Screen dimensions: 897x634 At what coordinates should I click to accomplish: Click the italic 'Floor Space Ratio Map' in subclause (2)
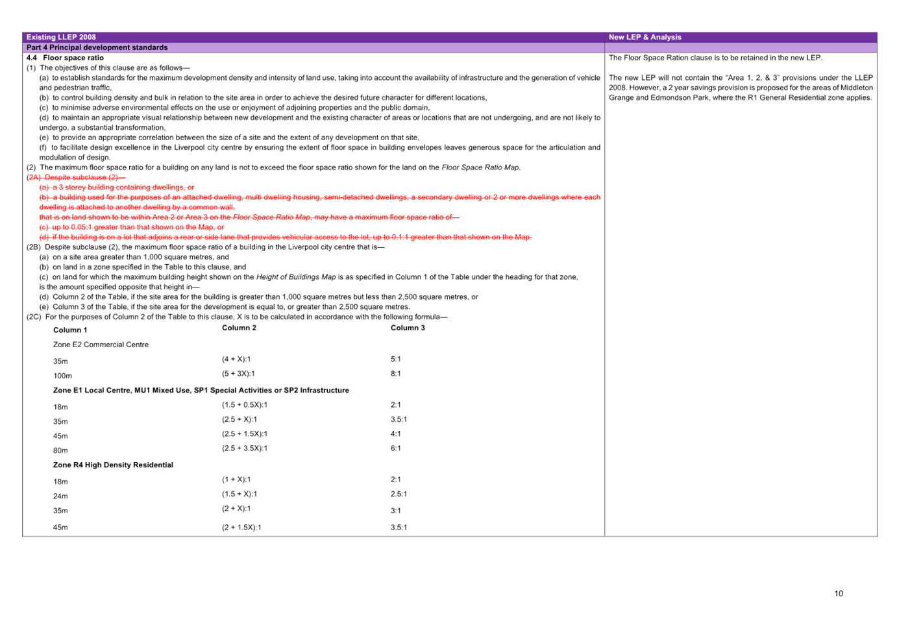(x=480, y=167)
